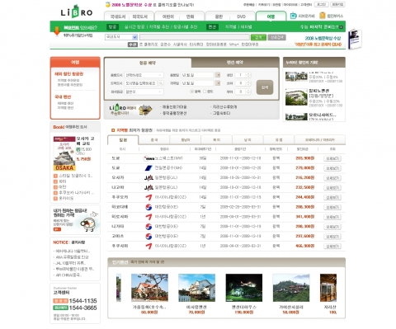This screenshot has width=396, height=329.
Task: Click the Asiana logo in the 466,900 row
Action: click(x=148, y=246)
